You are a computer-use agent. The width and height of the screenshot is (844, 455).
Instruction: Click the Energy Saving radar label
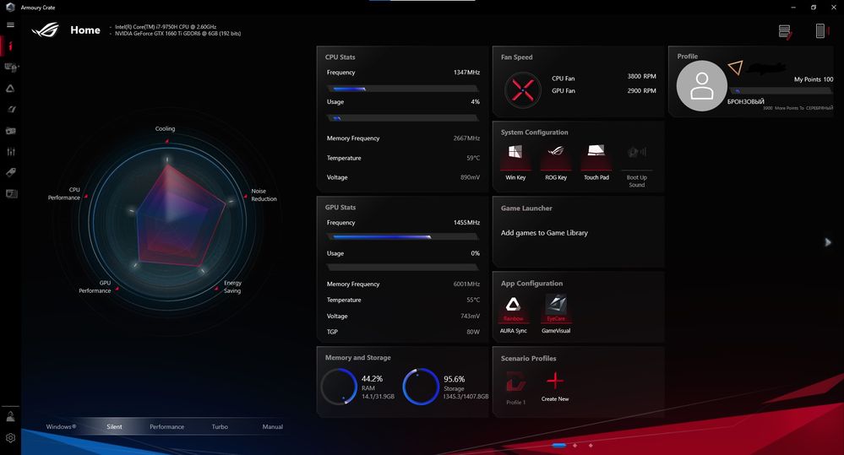tap(232, 287)
